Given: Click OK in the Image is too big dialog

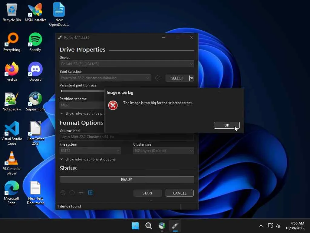Looking at the screenshot, I should [x=226, y=125].
